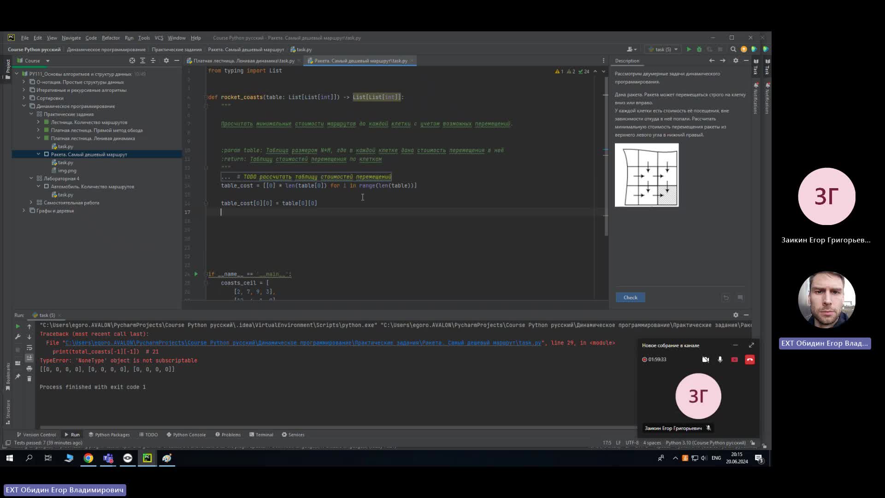Collapse the Динамическое программирование folder
This screenshot has height=498, width=885.
click(24, 106)
